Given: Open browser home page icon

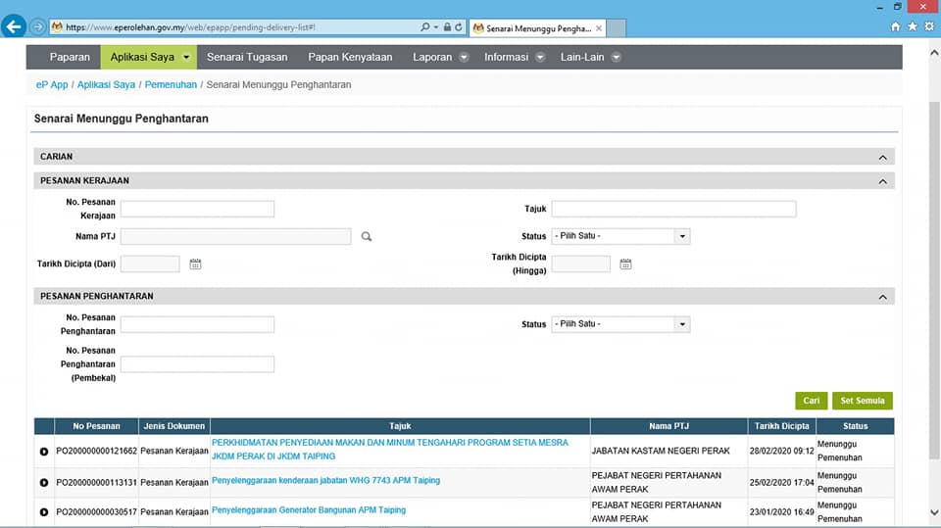Looking at the screenshot, I should [x=895, y=27].
